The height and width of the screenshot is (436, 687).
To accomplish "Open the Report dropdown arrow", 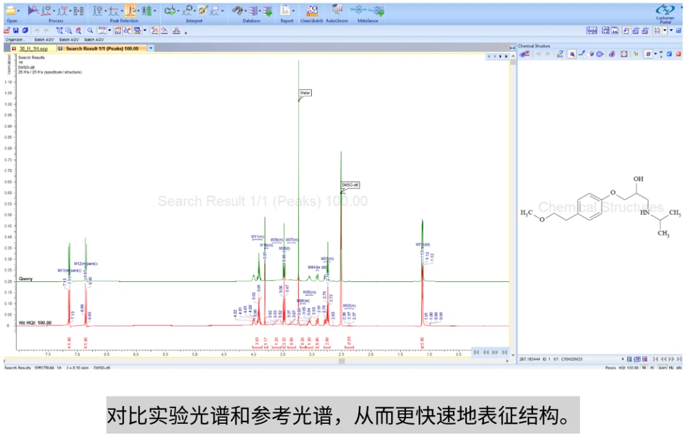I will click(x=293, y=11).
